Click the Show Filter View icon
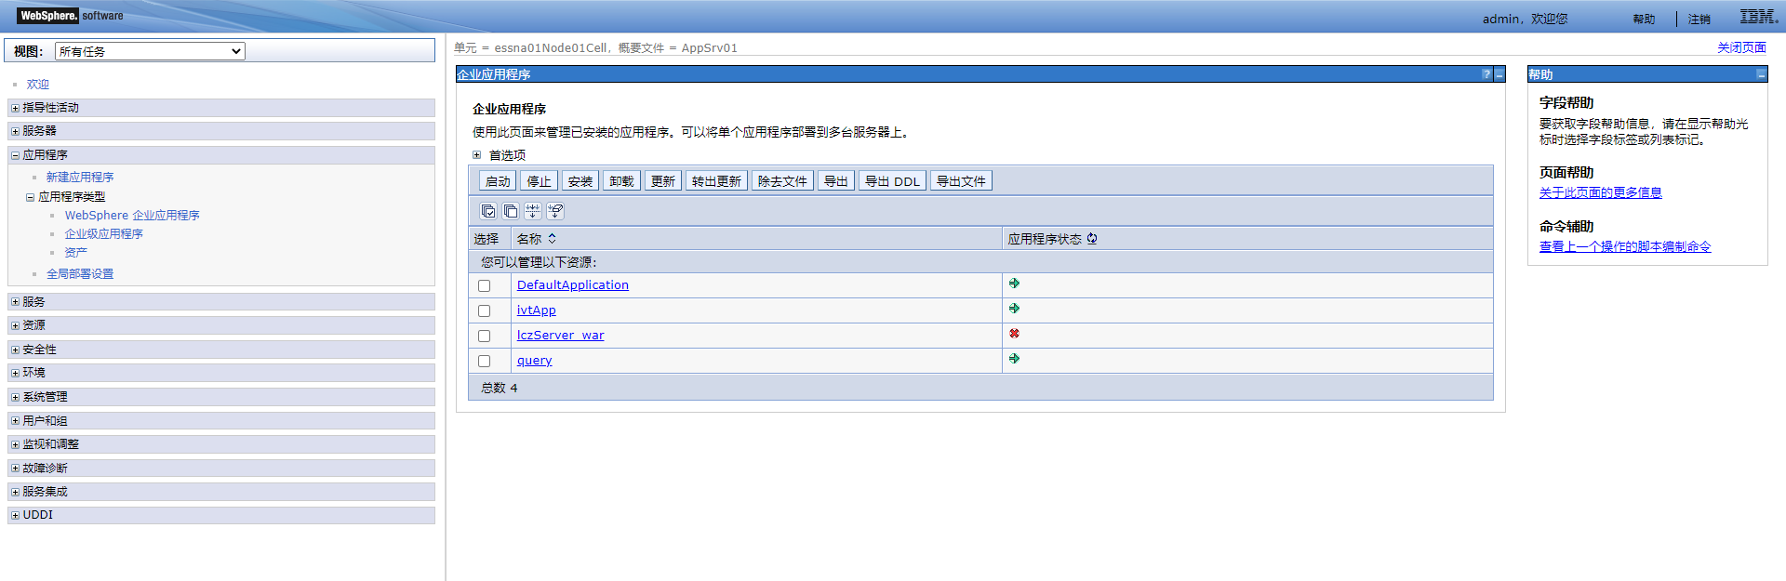The width and height of the screenshot is (1786, 581). [x=533, y=211]
